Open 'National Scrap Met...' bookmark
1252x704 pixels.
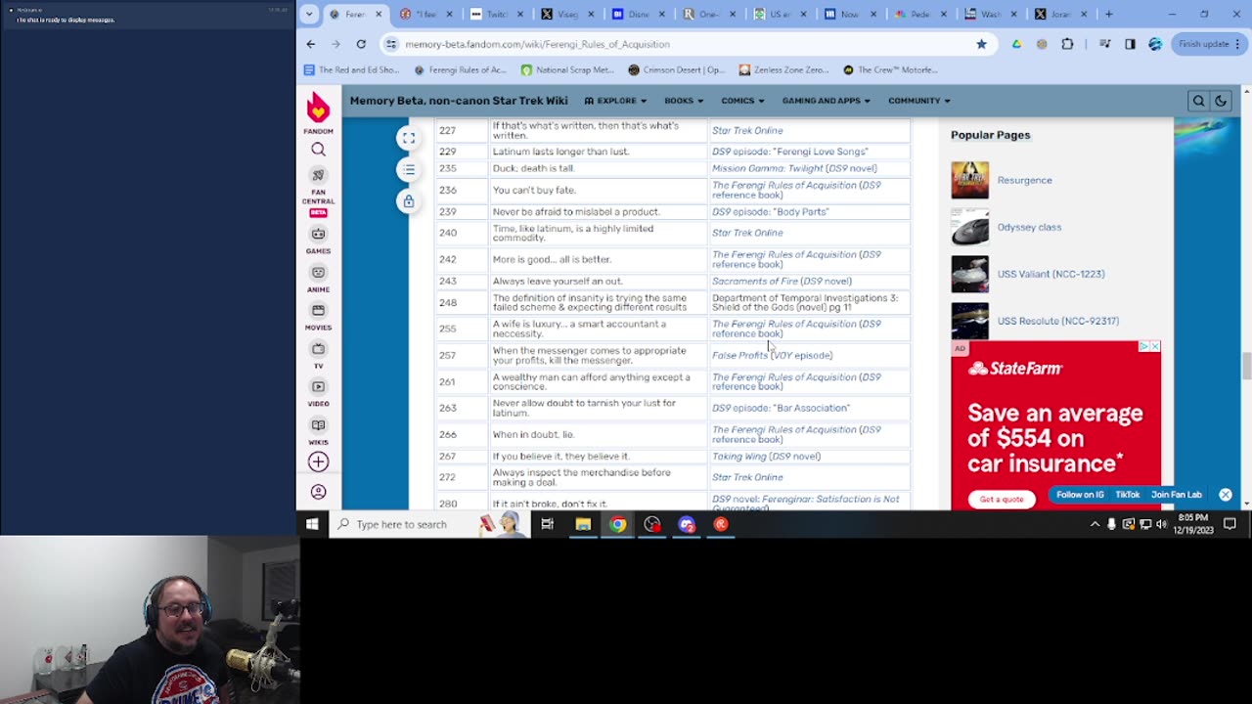(567, 69)
